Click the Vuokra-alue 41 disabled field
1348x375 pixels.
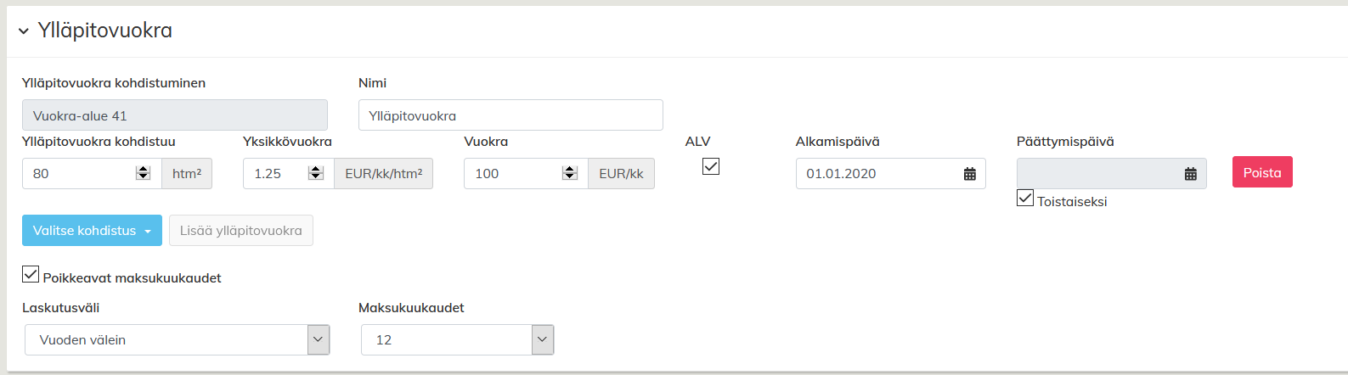174,115
